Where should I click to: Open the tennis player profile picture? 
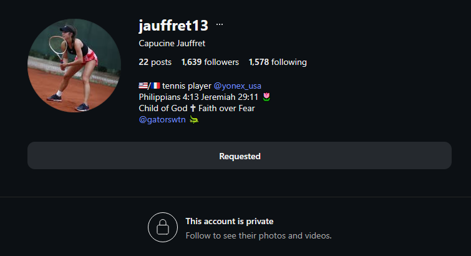point(74,66)
